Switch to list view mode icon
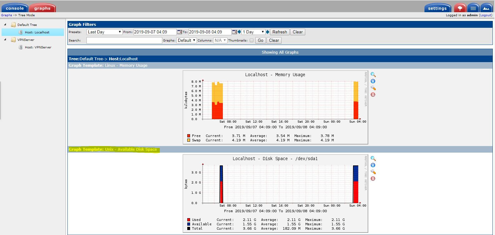This screenshot has height=235, width=495. click(473, 8)
